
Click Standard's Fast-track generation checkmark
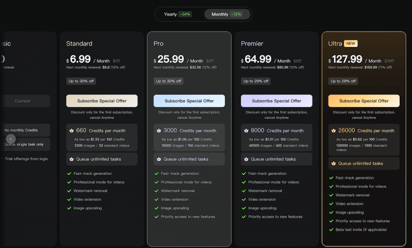[69, 173]
